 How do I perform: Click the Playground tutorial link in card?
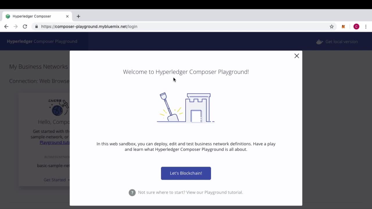coord(55,143)
